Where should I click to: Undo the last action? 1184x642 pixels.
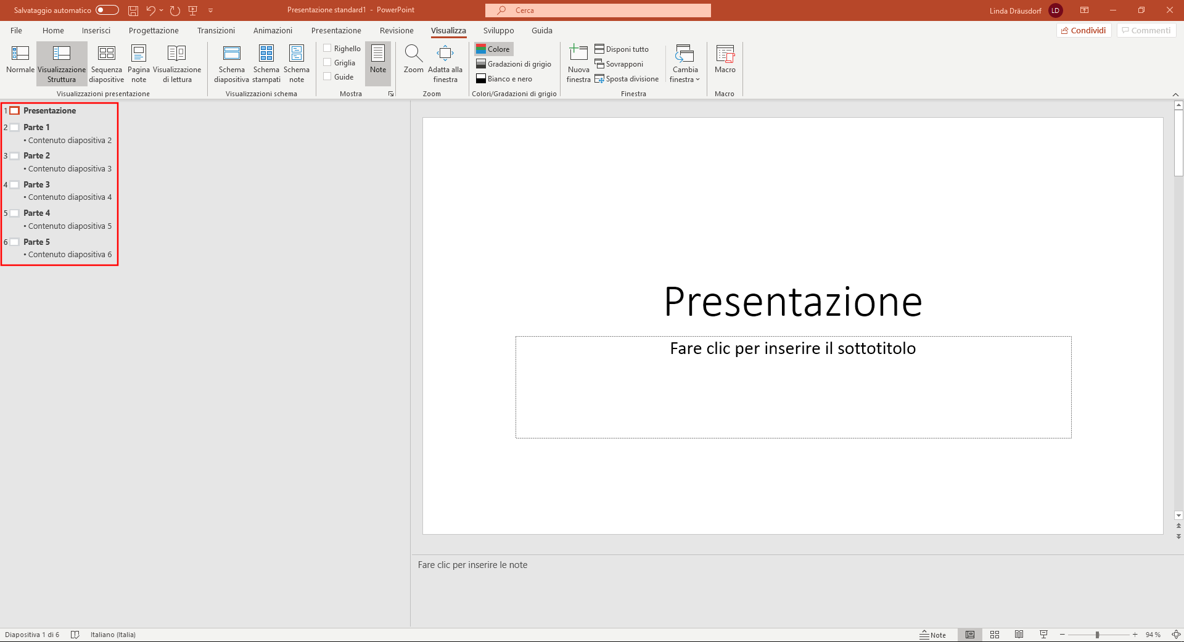(x=150, y=10)
